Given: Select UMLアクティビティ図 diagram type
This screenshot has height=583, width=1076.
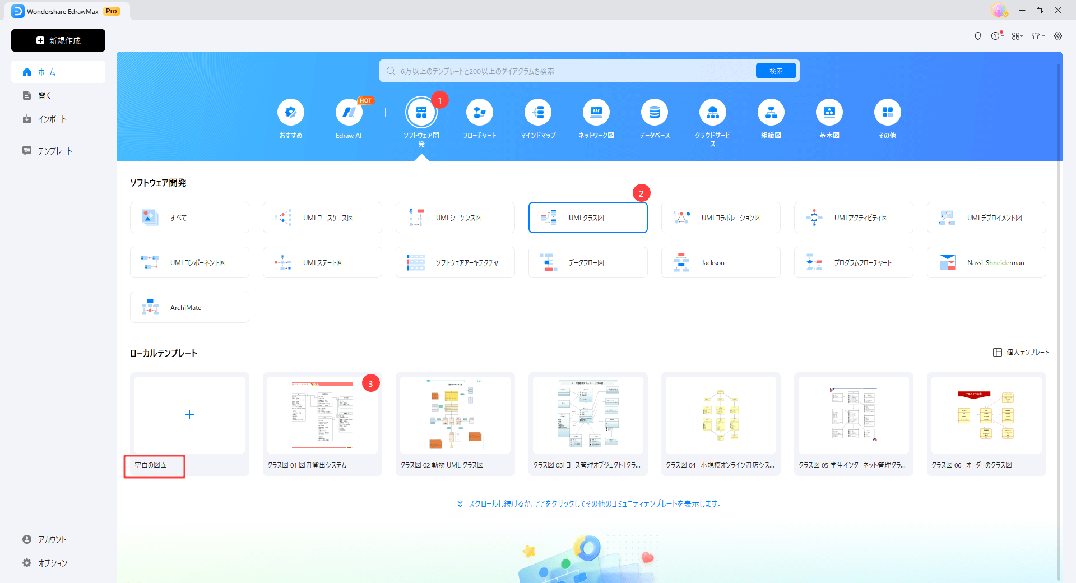Looking at the screenshot, I should coord(854,218).
